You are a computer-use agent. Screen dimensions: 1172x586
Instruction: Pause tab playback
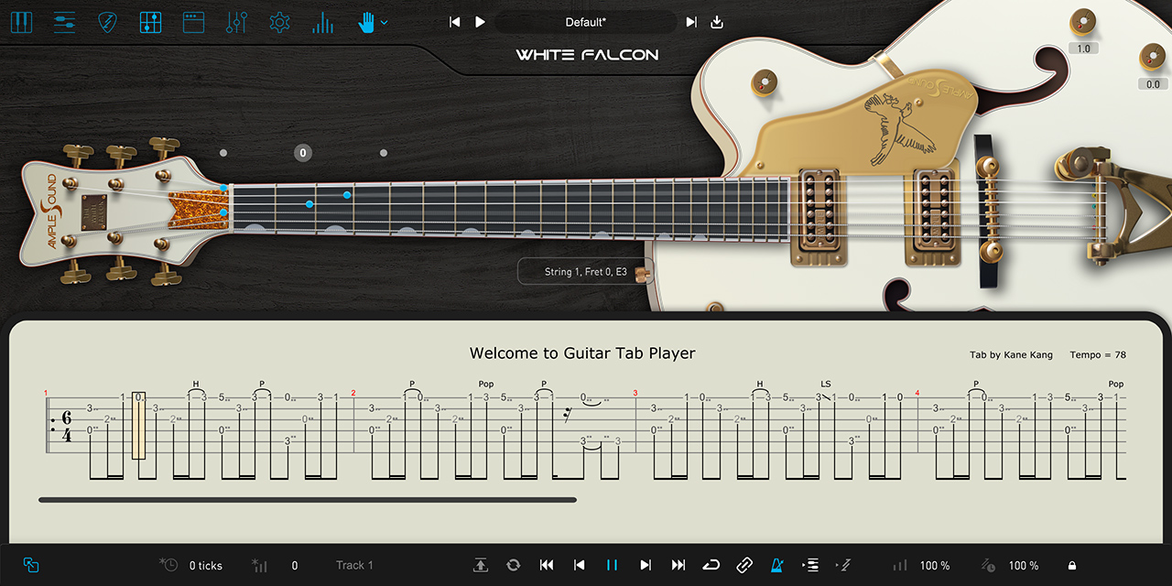pyautogui.click(x=612, y=565)
